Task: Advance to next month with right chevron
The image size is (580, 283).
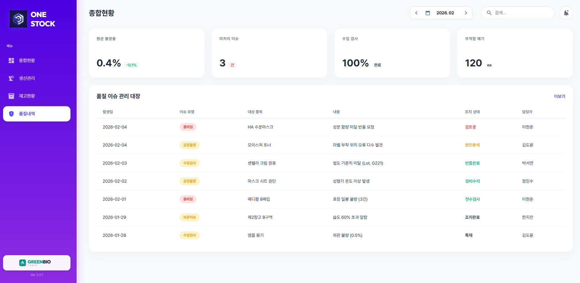Action: 466,13
